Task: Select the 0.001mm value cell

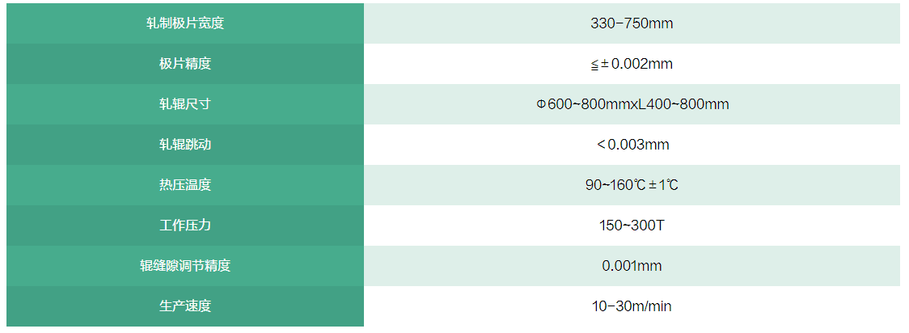Action: click(632, 266)
